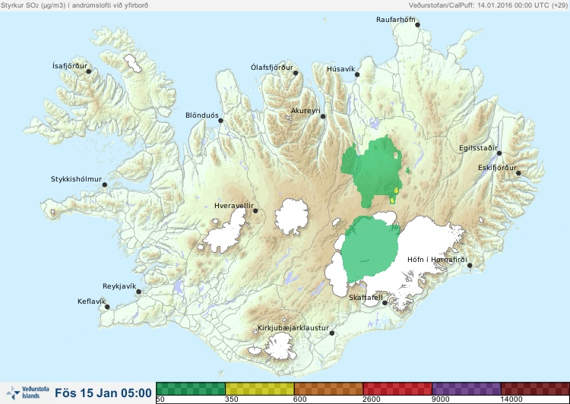The image size is (570, 404).
Task: Select the green 50 legend swatch
Action: click(x=191, y=389)
